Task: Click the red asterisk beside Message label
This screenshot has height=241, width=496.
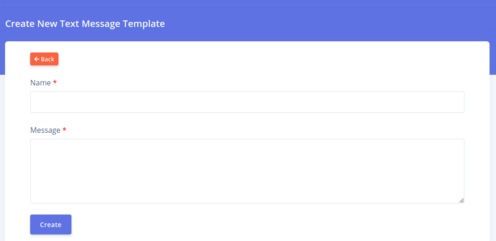Action: click(x=64, y=130)
